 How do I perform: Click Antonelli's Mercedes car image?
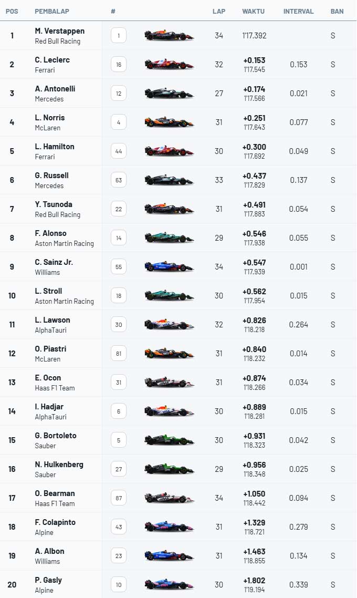click(169, 94)
